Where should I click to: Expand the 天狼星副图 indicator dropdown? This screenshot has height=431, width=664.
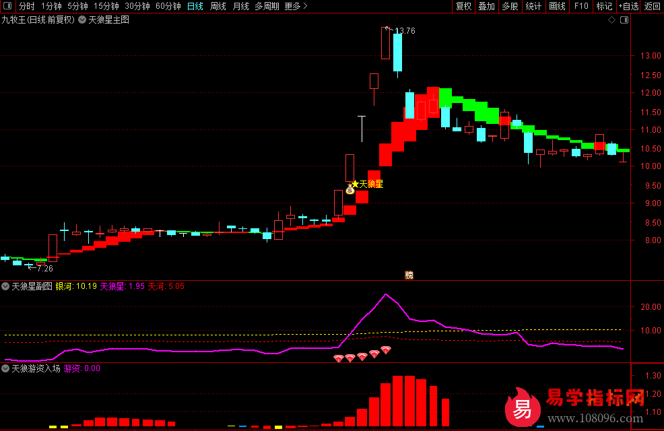click(6, 286)
